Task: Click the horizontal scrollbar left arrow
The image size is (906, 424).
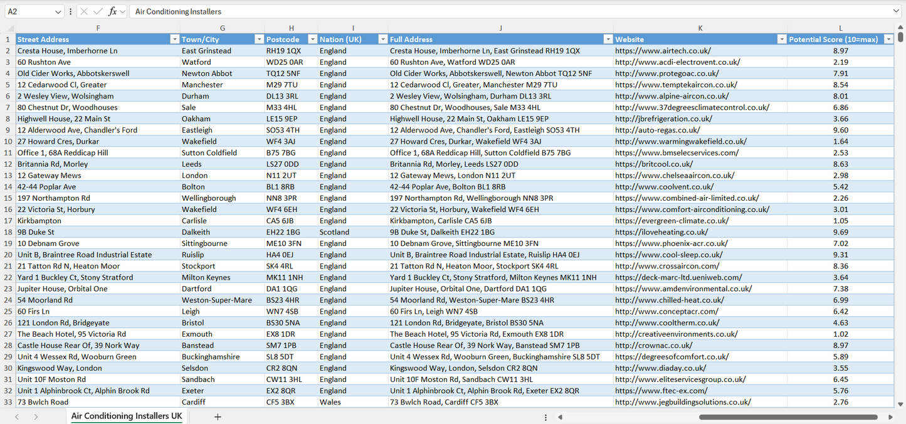Action: (x=560, y=416)
